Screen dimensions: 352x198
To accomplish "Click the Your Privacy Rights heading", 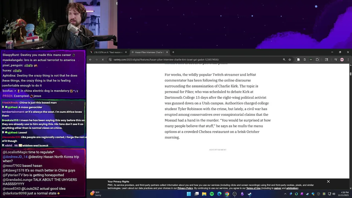I will pyautogui.click(x=118, y=182).
